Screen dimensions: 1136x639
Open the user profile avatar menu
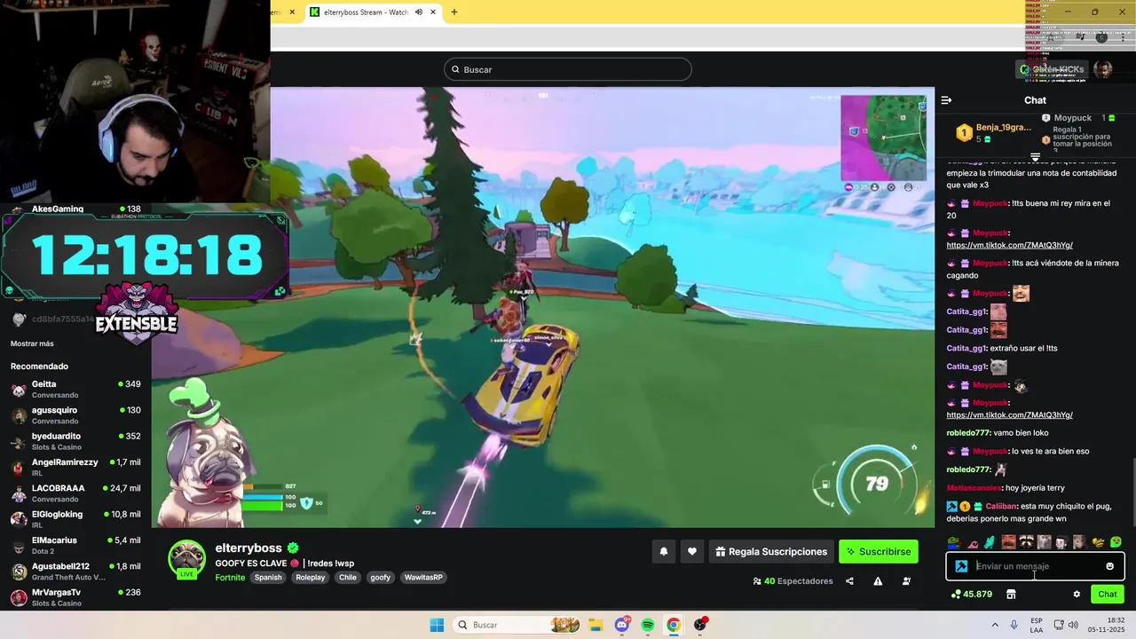[x=1102, y=69]
